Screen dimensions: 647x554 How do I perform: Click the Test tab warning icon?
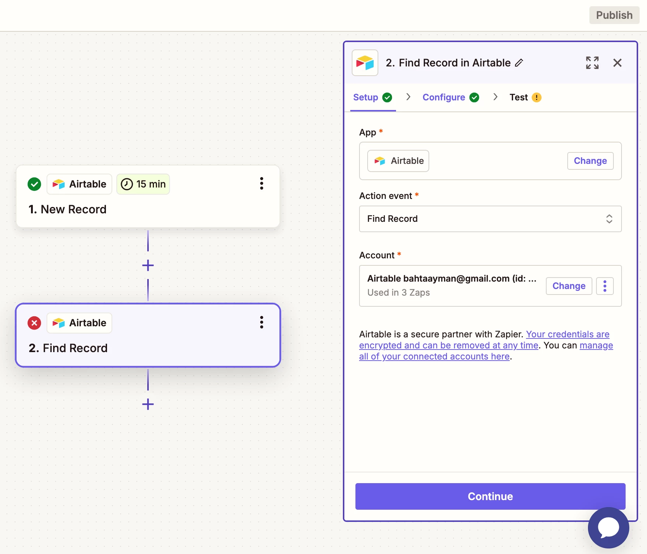pyautogui.click(x=537, y=97)
